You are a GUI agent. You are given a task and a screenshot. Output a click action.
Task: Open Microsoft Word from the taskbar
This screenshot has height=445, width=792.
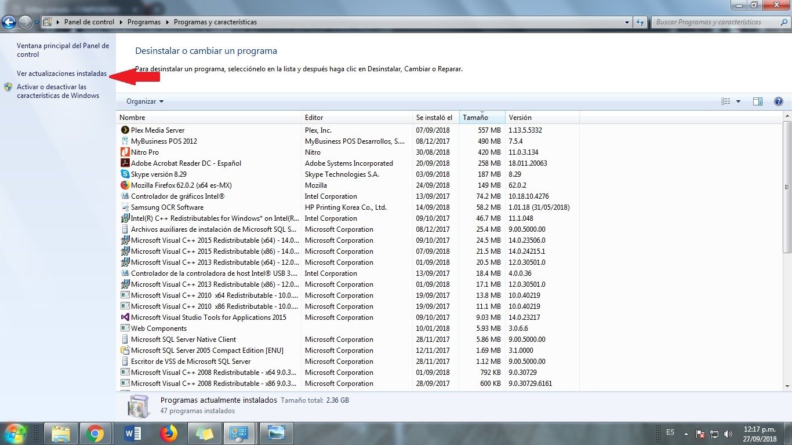pyautogui.click(x=133, y=433)
